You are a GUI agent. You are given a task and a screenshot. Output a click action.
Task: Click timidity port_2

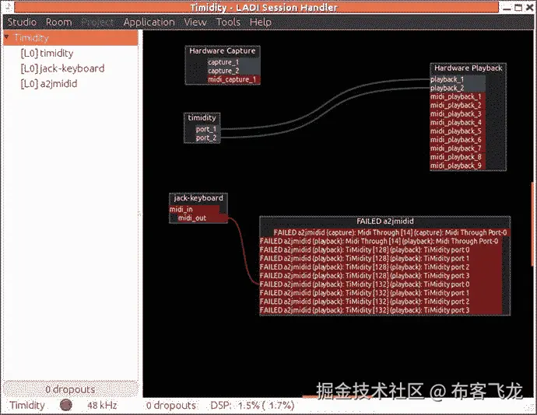(208, 138)
